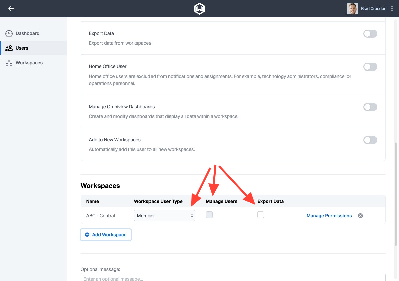Check Manage Users for ABC - Central
Image resolution: width=399 pixels, height=281 pixels.
coord(209,214)
